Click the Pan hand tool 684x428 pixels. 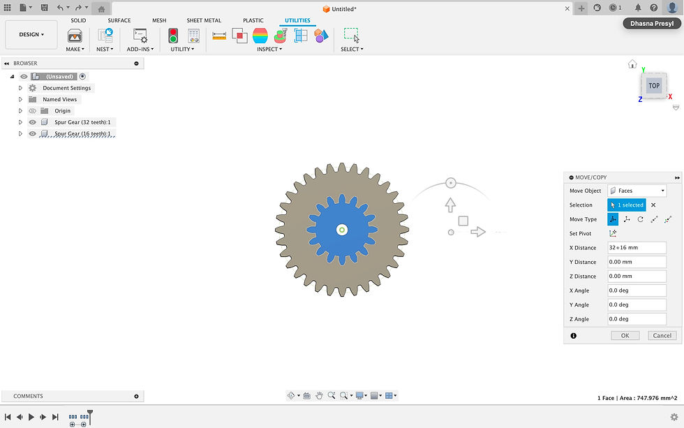tap(320, 396)
